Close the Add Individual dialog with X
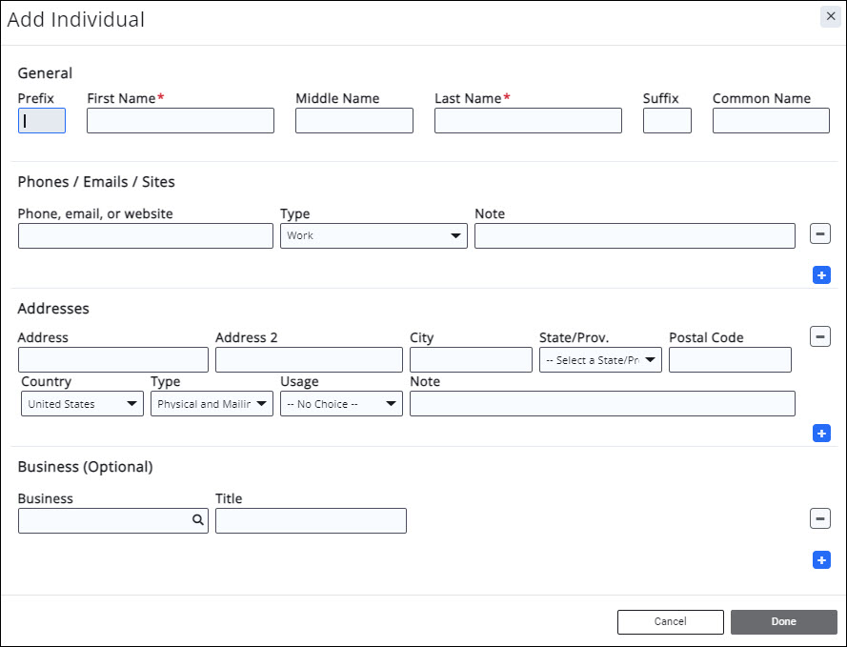847x647 pixels. [x=831, y=16]
